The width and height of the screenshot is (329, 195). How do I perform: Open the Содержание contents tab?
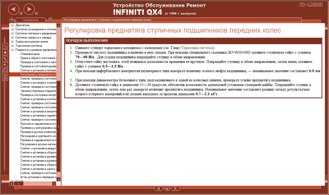click(x=30, y=20)
